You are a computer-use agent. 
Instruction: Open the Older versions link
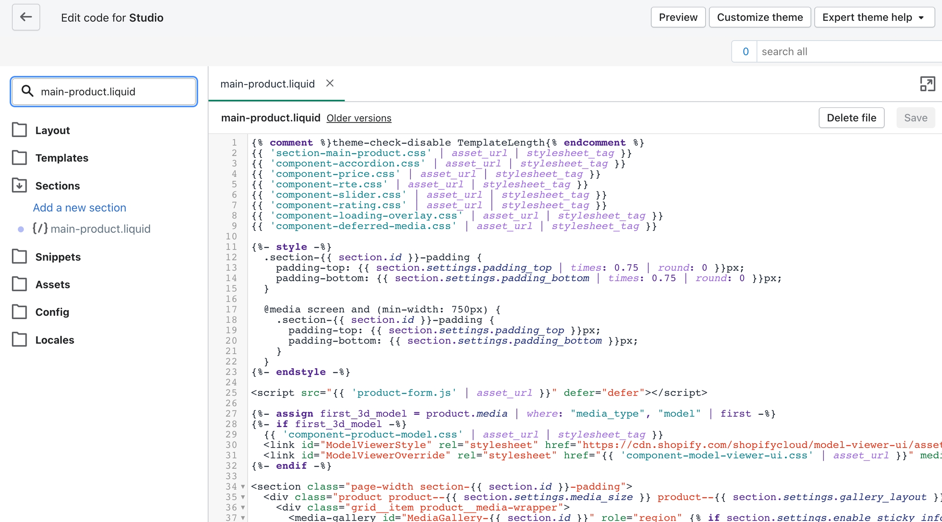pyautogui.click(x=359, y=118)
